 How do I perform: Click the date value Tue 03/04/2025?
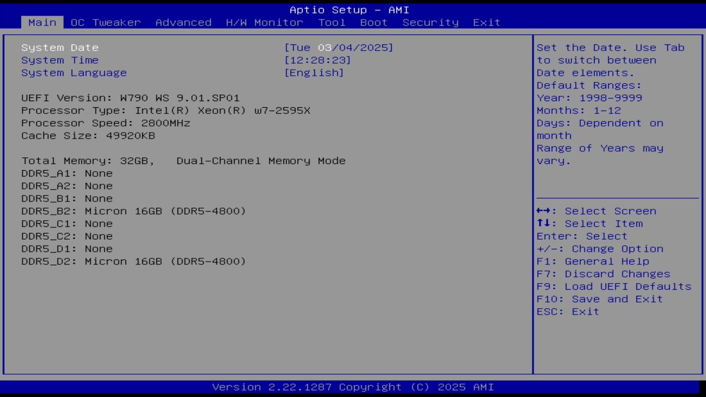(x=339, y=47)
